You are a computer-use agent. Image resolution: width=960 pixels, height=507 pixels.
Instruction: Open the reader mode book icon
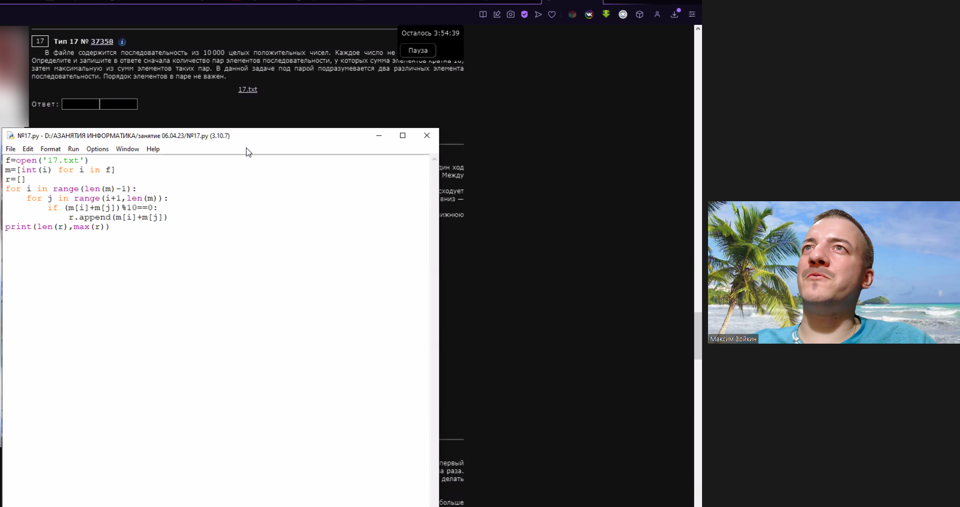click(482, 14)
